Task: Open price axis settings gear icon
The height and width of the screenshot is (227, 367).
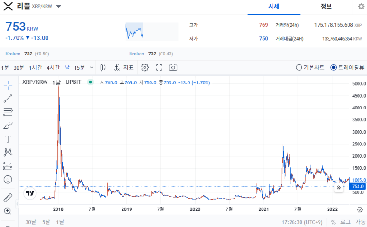Action: click(360, 210)
